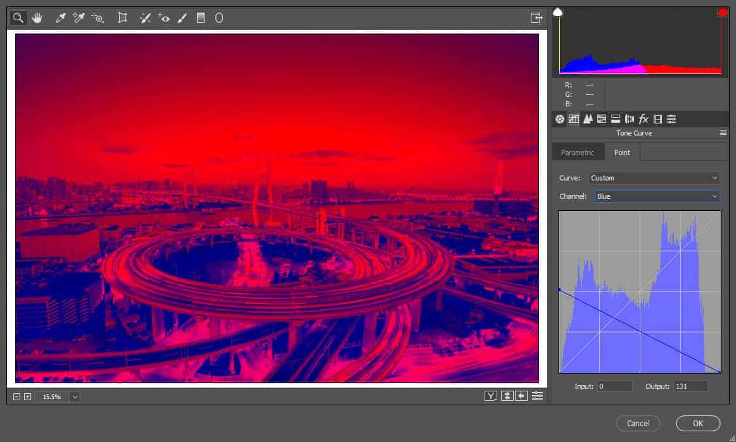Switch to the Parametric tab
The width and height of the screenshot is (736, 442).
coord(578,153)
